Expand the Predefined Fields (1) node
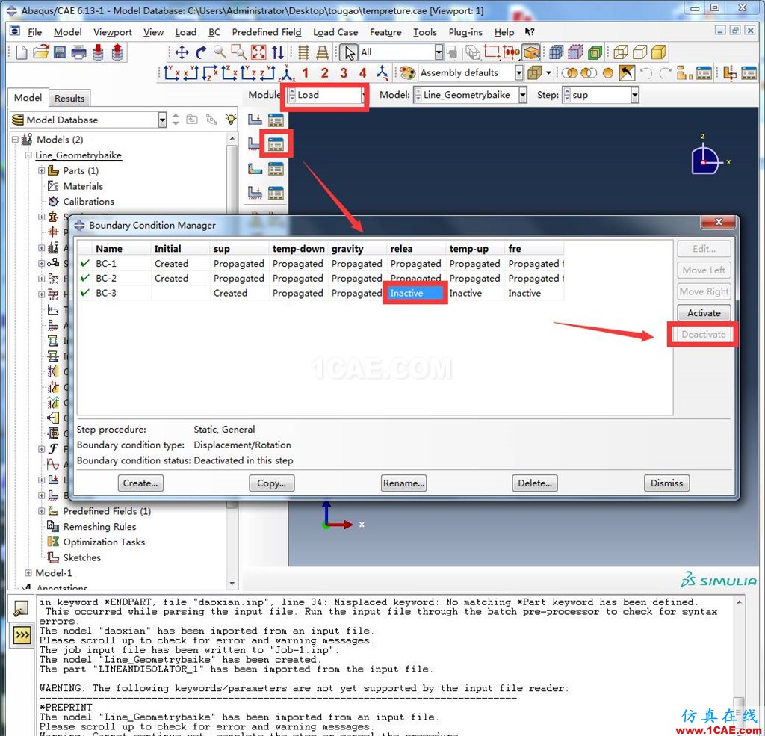This screenshot has width=765, height=736. (x=42, y=511)
